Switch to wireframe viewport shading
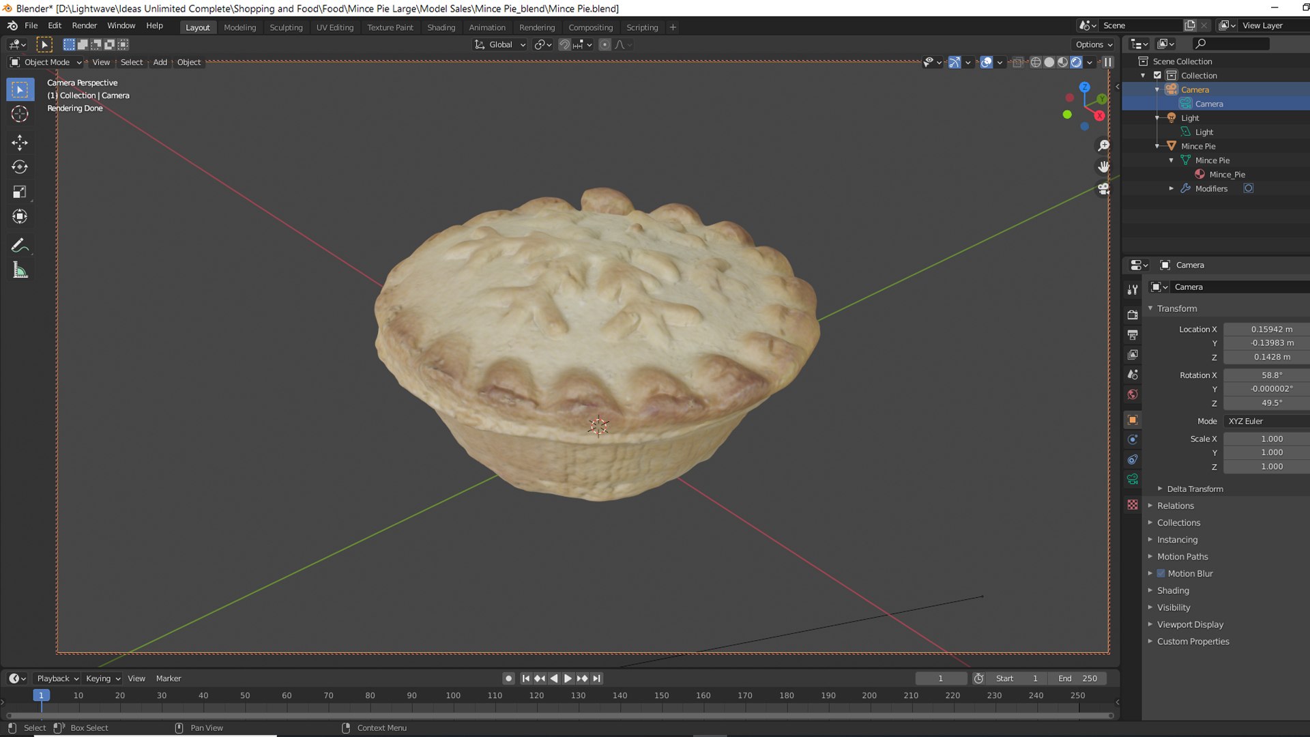This screenshot has width=1310, height=737. coord(1036,62)
